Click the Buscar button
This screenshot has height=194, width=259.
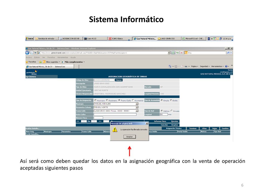119,80
